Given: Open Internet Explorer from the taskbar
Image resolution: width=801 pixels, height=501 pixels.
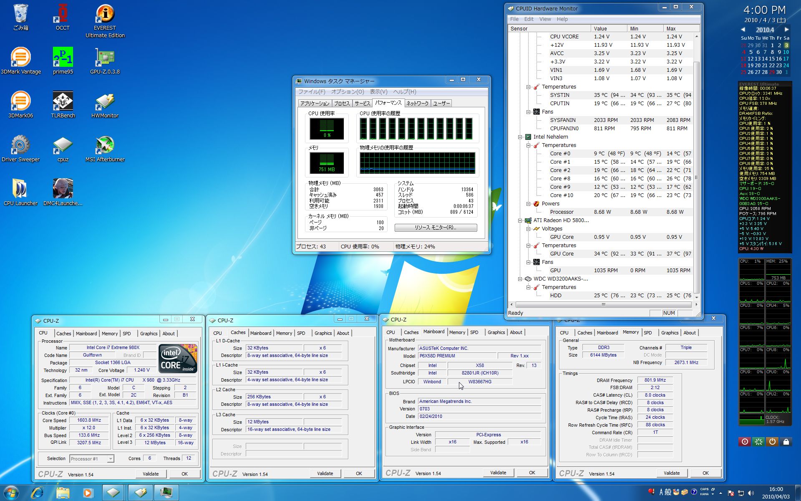Looking at the screenshot, I should tap(37, 493).
